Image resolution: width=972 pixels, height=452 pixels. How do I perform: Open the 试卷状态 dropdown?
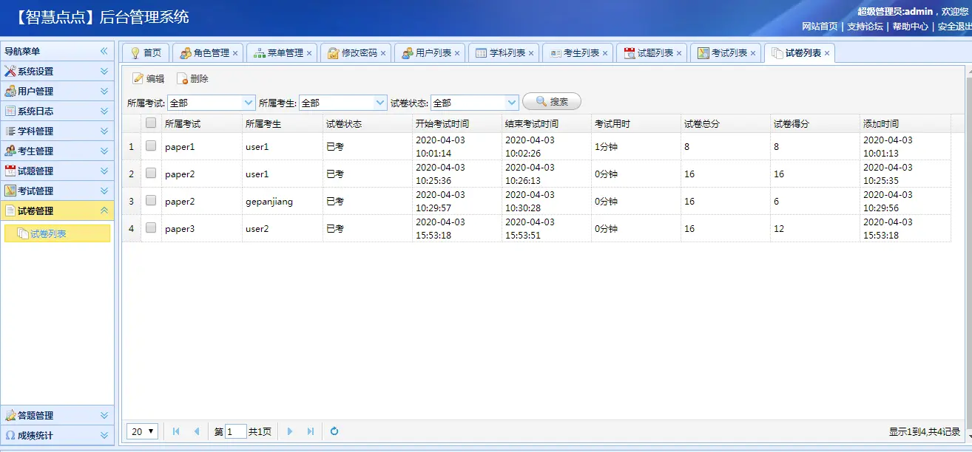pyautogui.click(x=512, y=103)
